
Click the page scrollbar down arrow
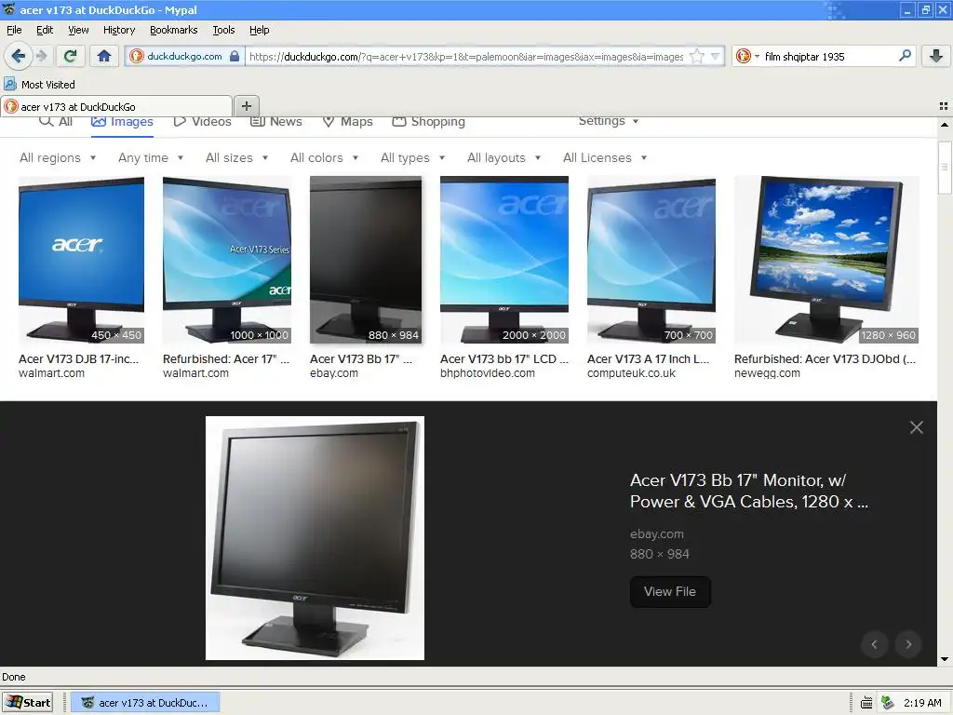pos(945,659)
